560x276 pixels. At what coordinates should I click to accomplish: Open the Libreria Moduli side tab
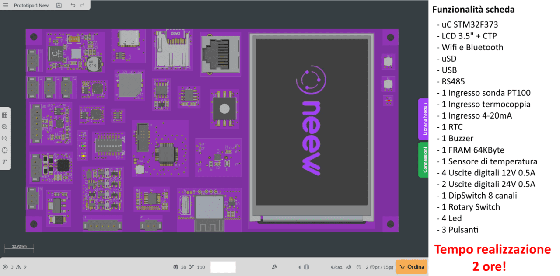pos(423,119)
